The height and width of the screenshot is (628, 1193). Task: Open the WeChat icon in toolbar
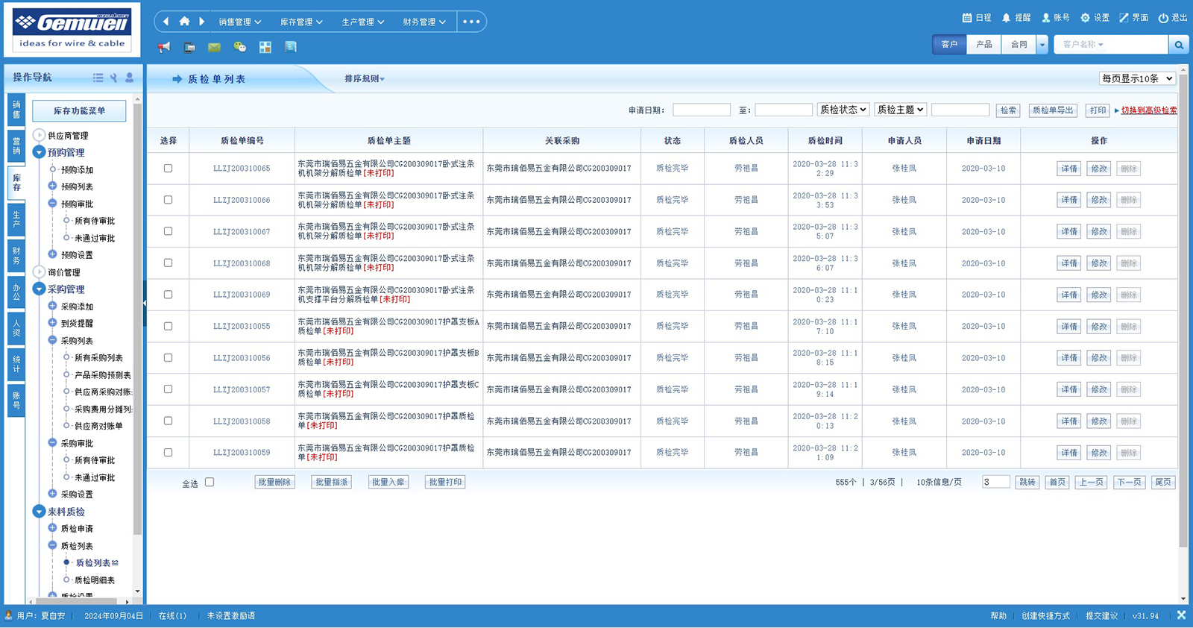(239, 47)
